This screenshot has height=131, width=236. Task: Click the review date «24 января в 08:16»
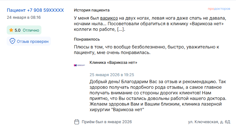24,17
